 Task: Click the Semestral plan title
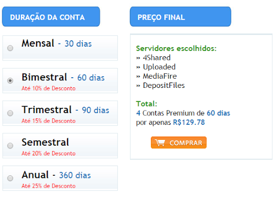tap(45, 143)
